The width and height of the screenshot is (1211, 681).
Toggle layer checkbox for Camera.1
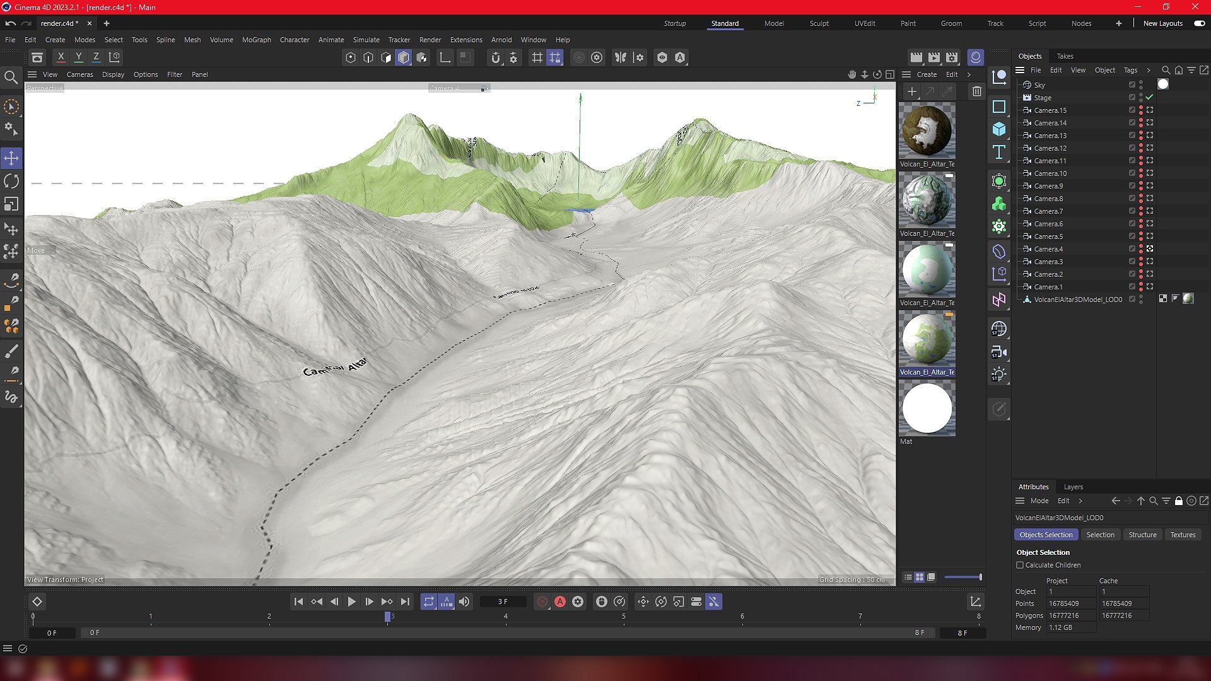tap(1132, 286)
